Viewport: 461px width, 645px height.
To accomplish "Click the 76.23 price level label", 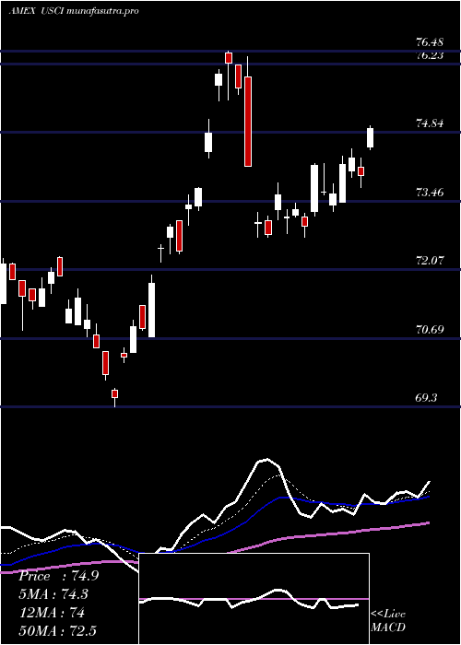I will [x=430, y=56].
